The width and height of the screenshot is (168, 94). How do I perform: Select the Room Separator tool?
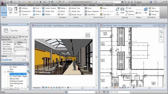click(92, 11)
